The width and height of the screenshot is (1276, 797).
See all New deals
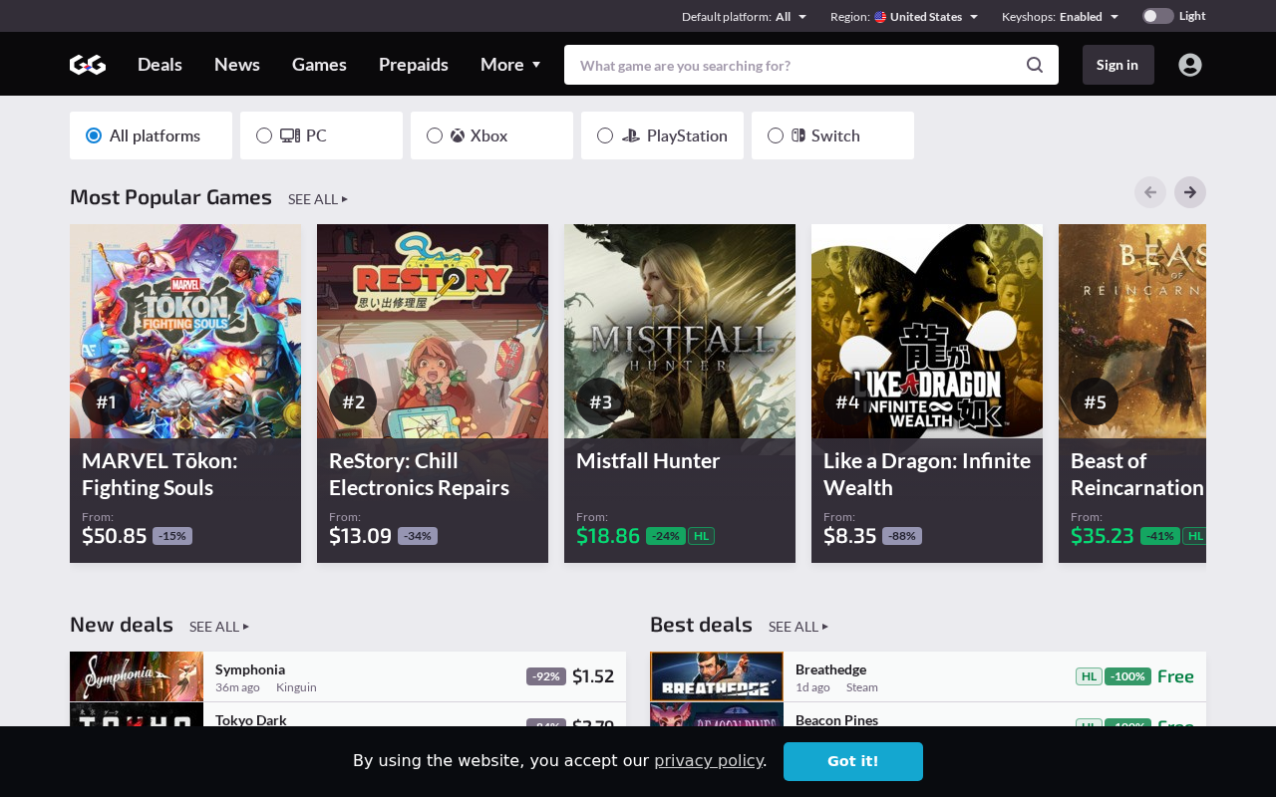point(219,627)
